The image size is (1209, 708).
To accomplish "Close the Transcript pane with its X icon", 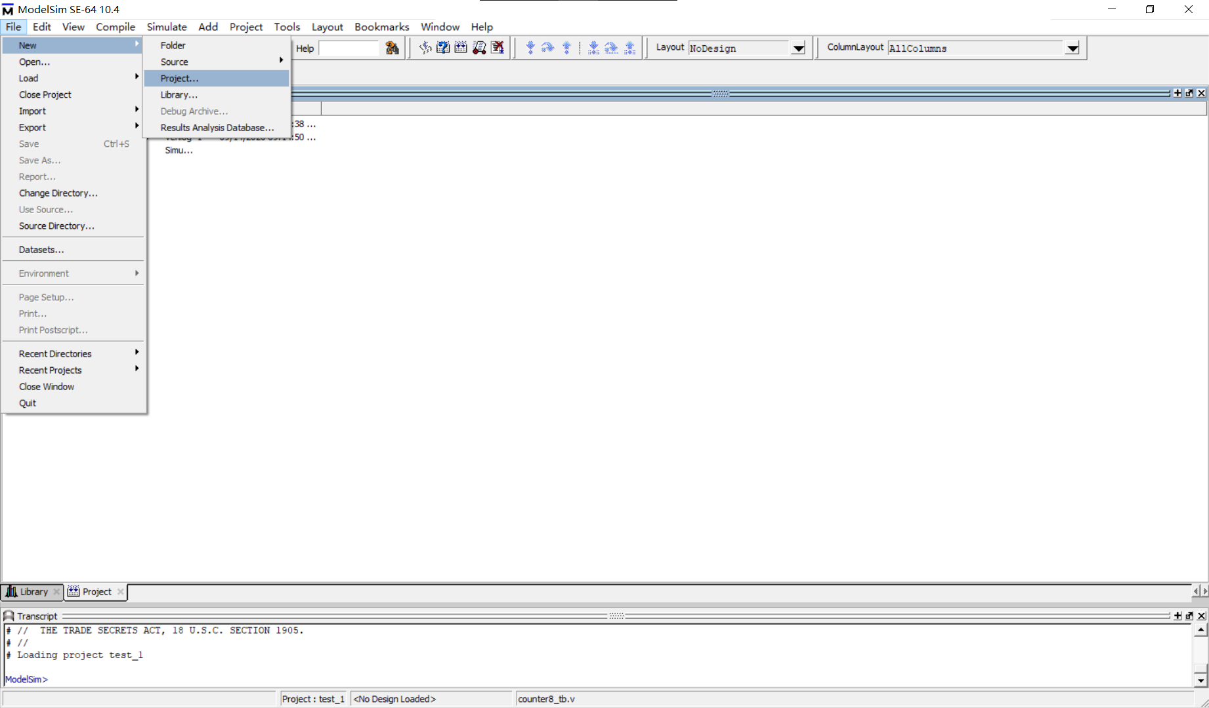I will tap(1201, 616).
